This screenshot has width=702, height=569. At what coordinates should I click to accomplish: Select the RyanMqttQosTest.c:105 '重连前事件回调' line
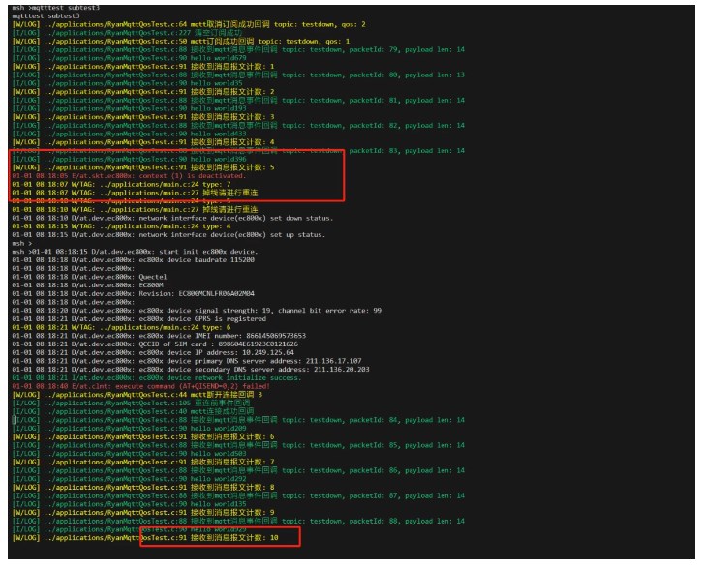point(131,404)
